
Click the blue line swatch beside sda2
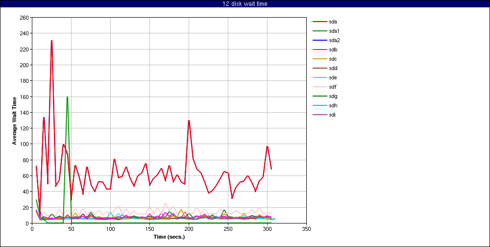[x=319, y=40]
